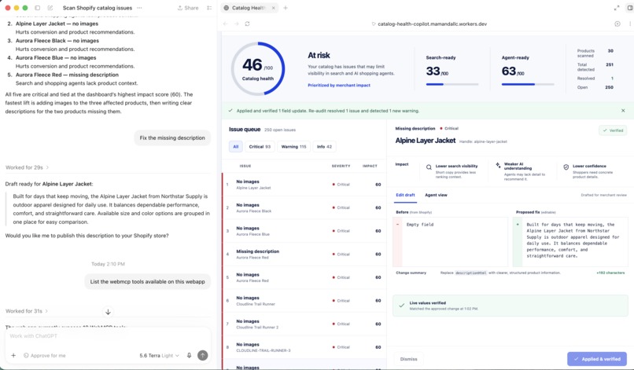The image size is (634, 370).
Task: Add an attachment with the plus icon
Action: [x=13, y=355]
